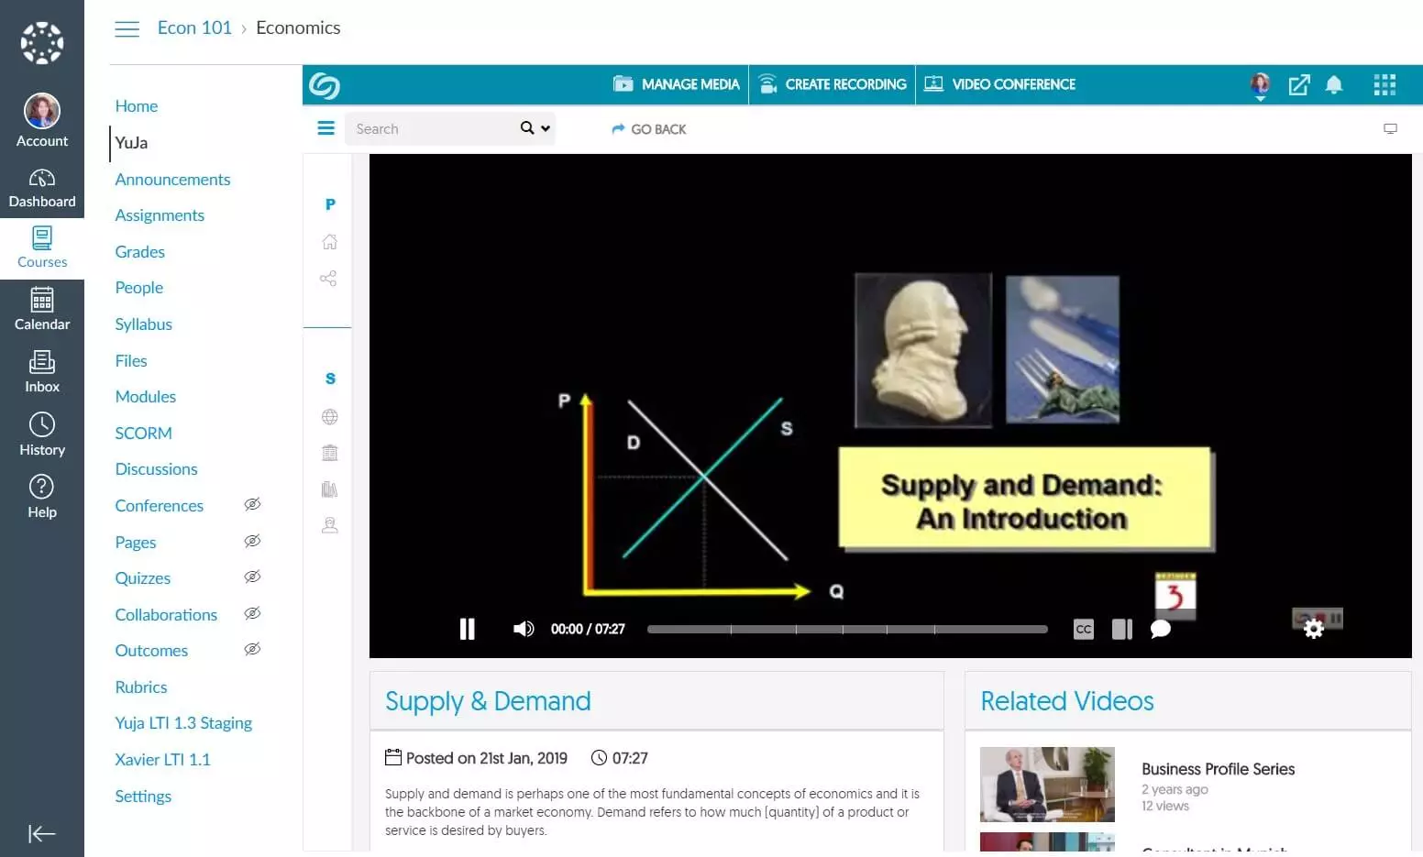Open the Calendar in global navigation

point(42,310)
